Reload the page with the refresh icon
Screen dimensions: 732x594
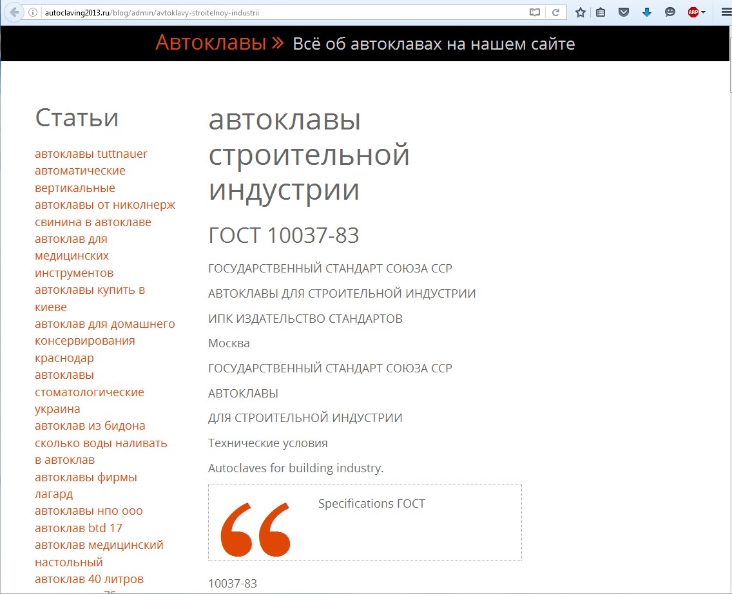[555, 13]
